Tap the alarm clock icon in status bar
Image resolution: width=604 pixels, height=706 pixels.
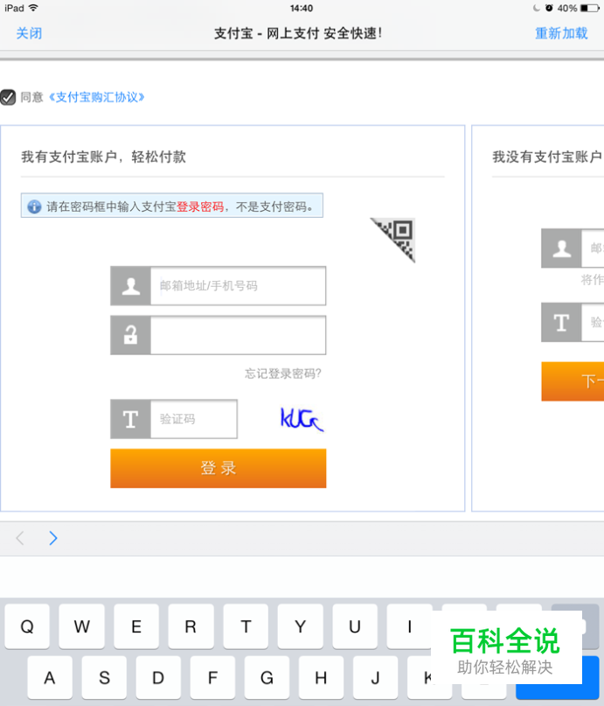click(549, 8)
